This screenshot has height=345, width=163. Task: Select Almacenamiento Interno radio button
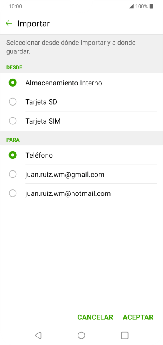click(12, 83)
